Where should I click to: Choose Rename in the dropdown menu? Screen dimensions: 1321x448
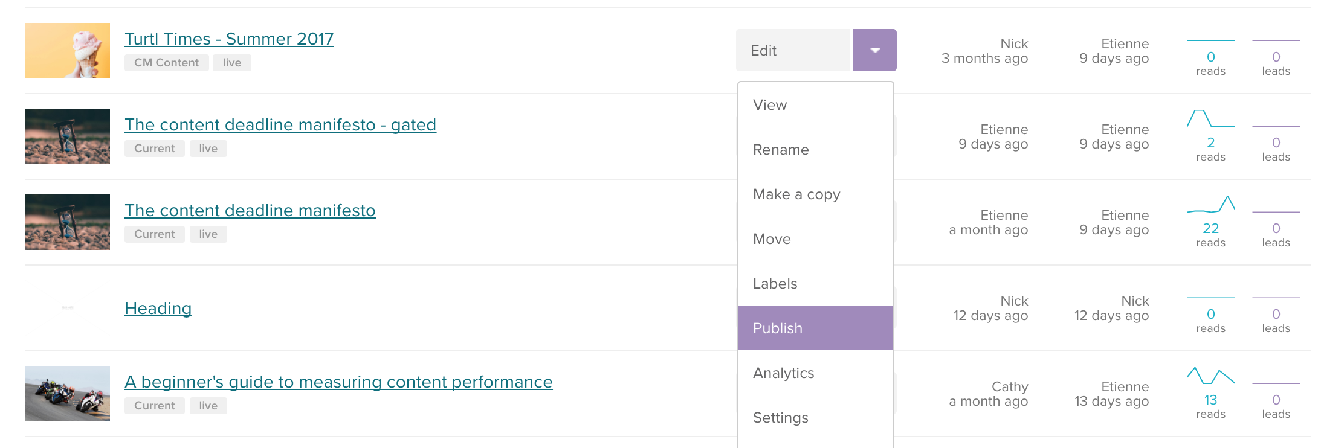(781, 150)
